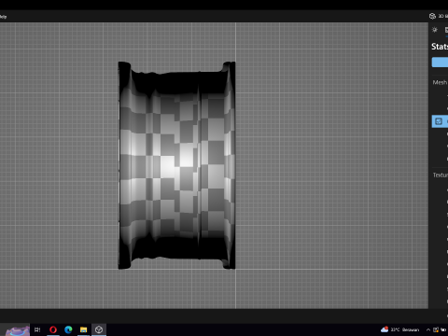448x336 pixels.
Task: Open Task View from the taskbar
Action: [37, 329]
